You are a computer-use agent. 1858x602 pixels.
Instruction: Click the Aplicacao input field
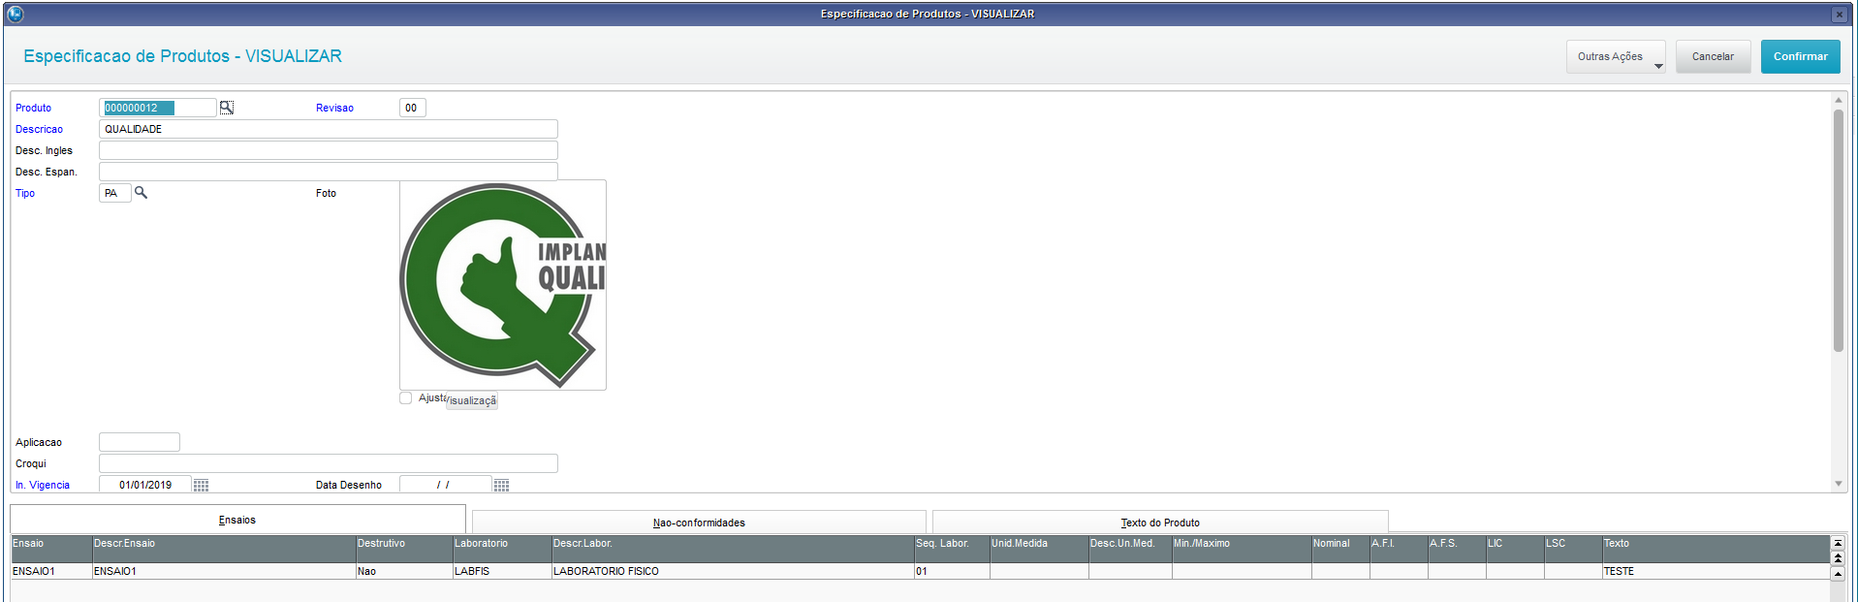coord(140,442)
